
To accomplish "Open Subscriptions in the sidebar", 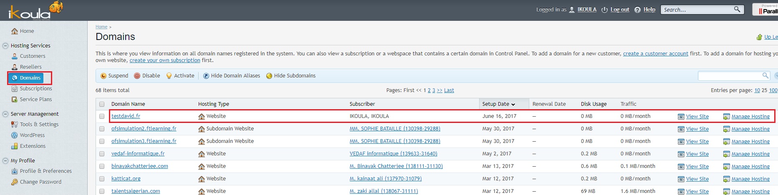I will click(x=32, y=89).
